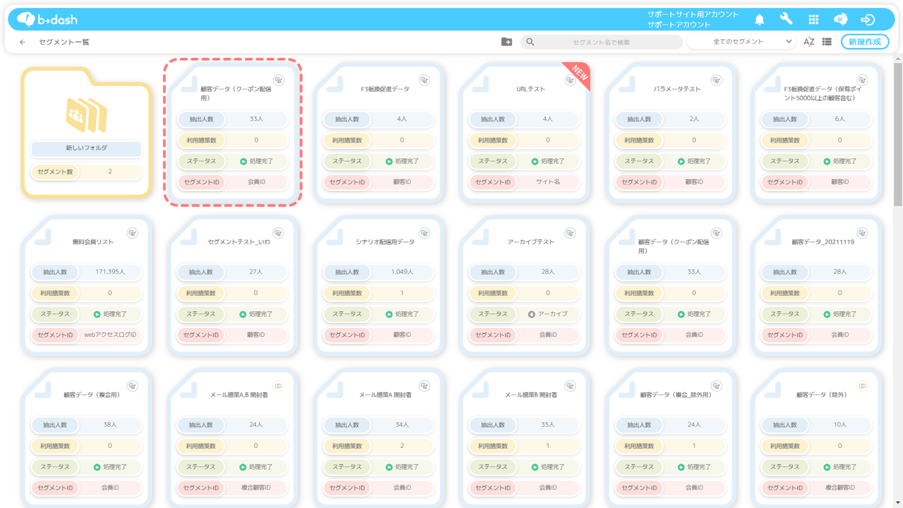Open アーカイブテスト segment card title

pos(531,242)
